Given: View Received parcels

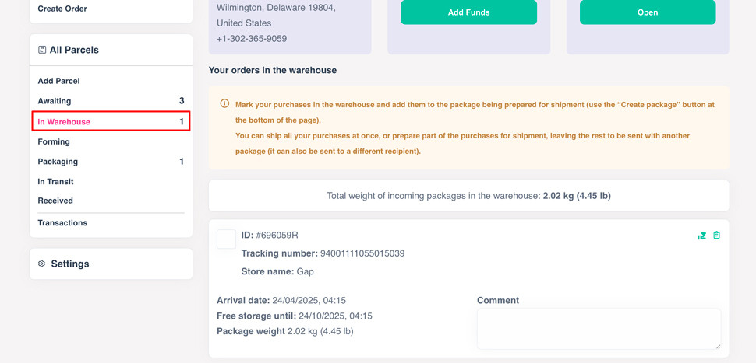Looking at the screenshot, I should (x=55, y=201).
